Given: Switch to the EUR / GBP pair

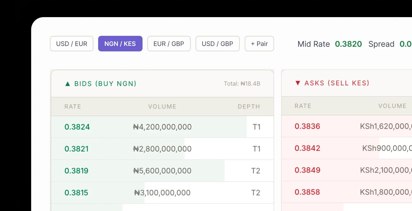Looking at the screenshot, I should [169, 44].
